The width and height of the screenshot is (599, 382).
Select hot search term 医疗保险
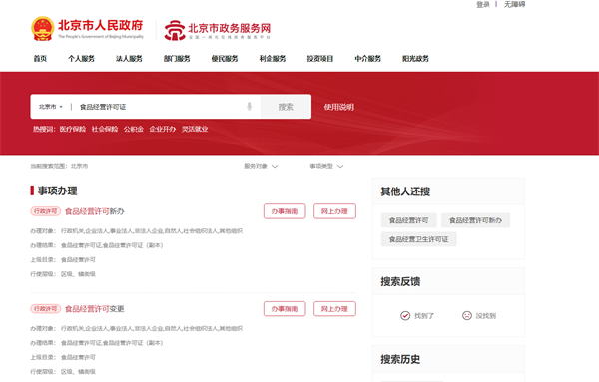73,129
